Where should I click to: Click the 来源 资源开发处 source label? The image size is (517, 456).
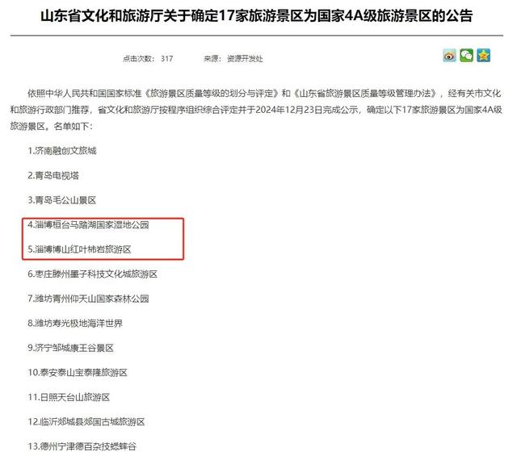(233, 59)
